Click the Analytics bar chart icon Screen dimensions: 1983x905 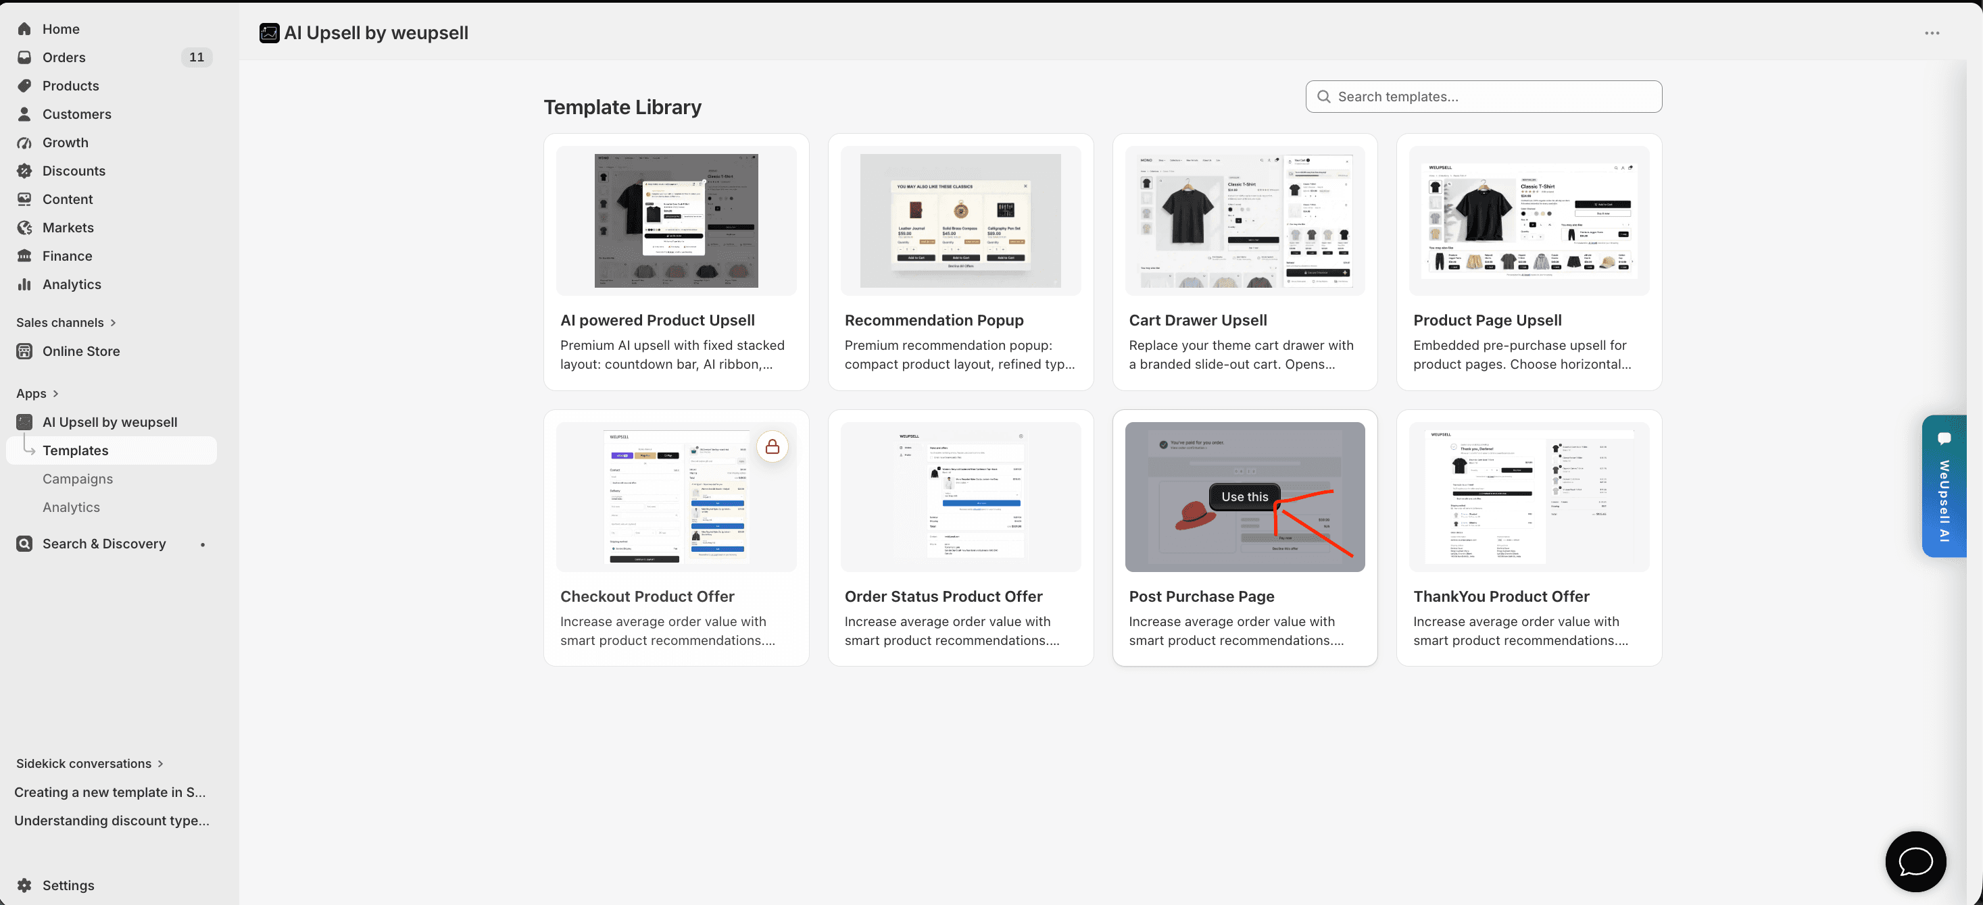pyautogui.click(x=24, y=285)
